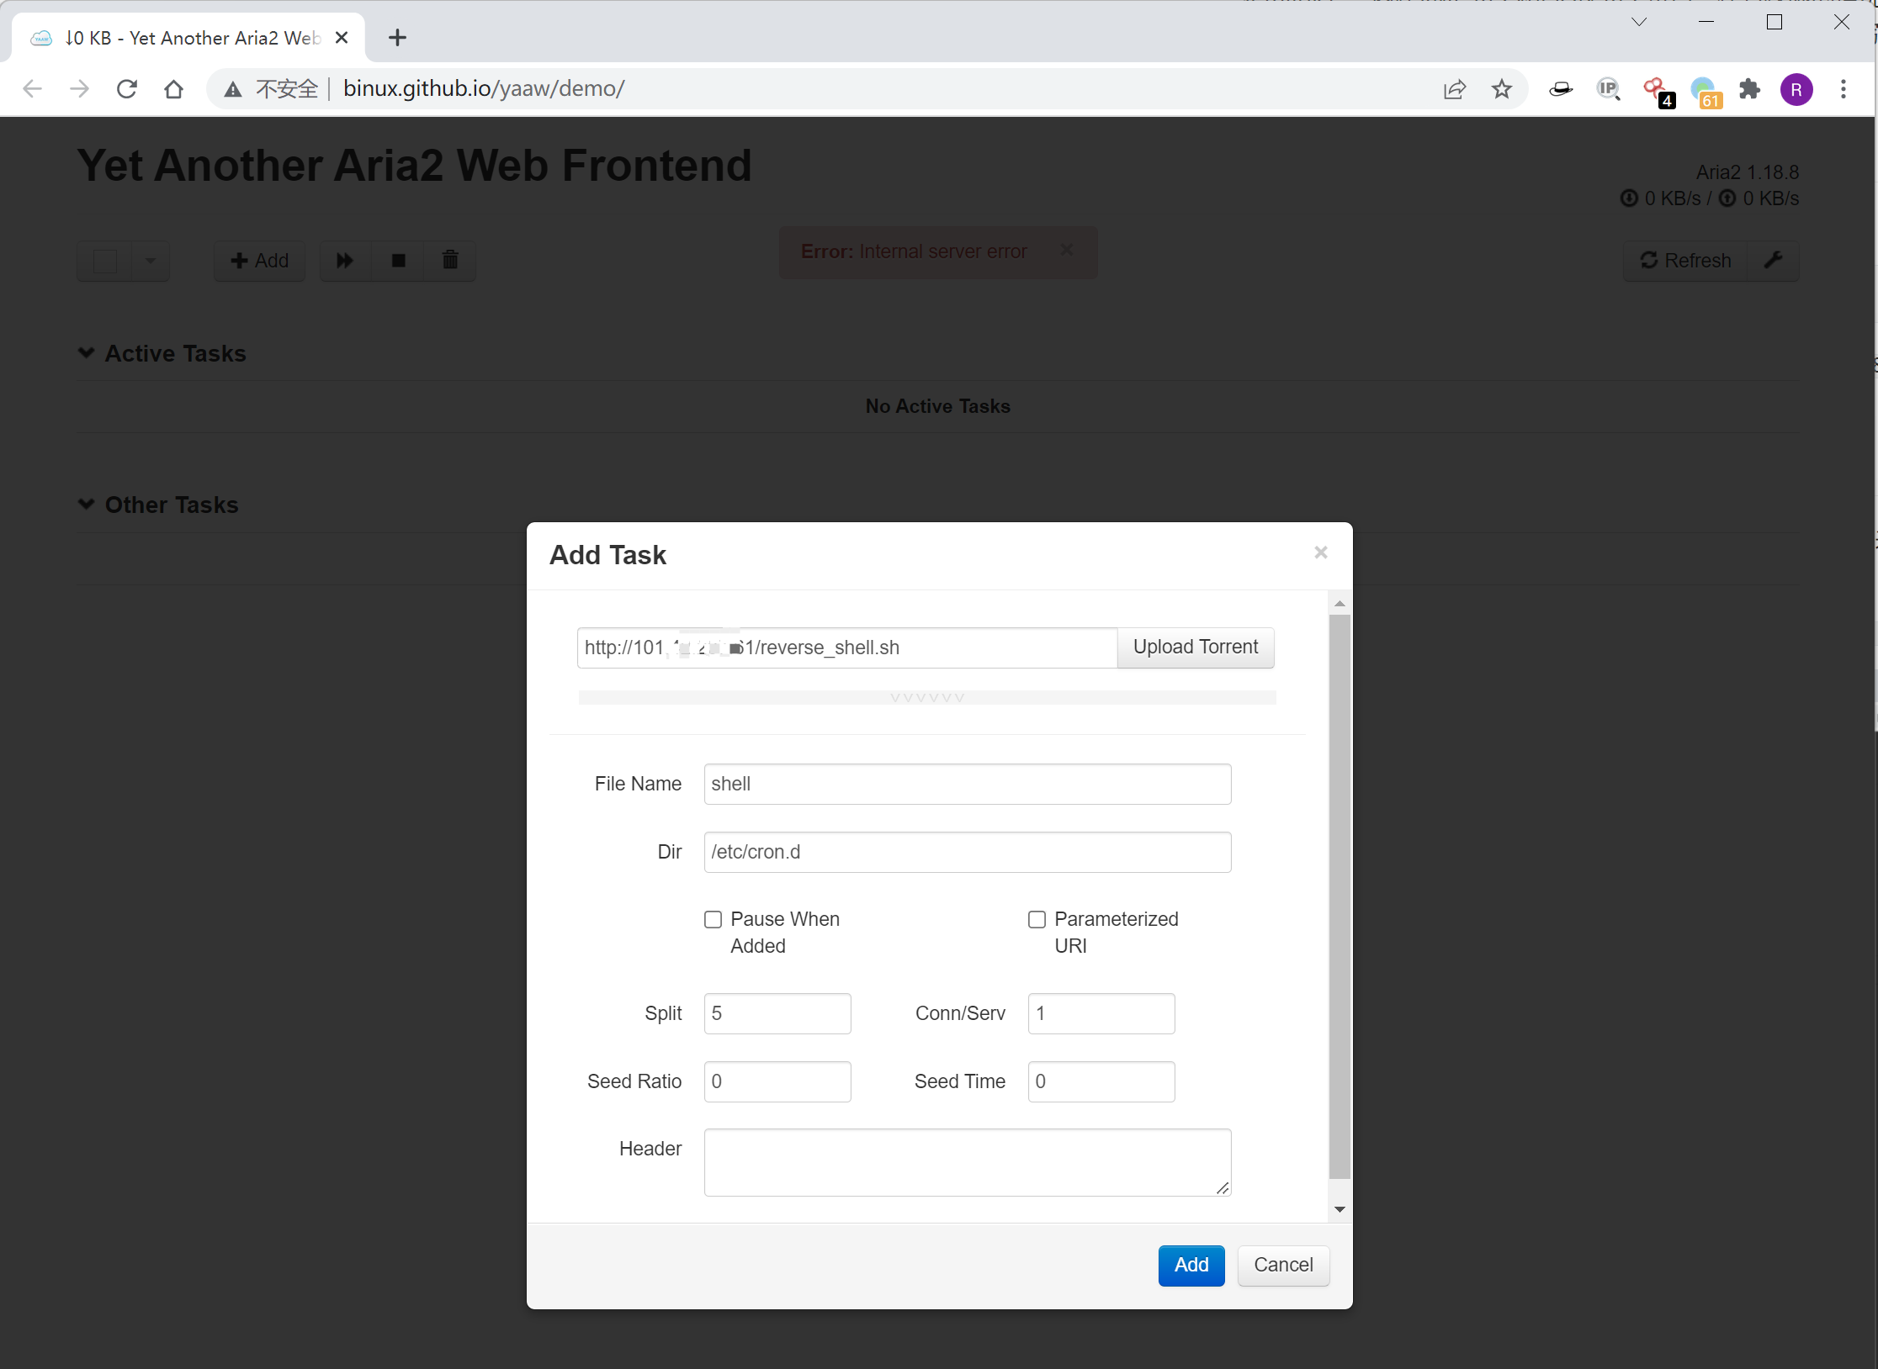
Task: Collapse the Active Tasks section
Action: (87, 352)
